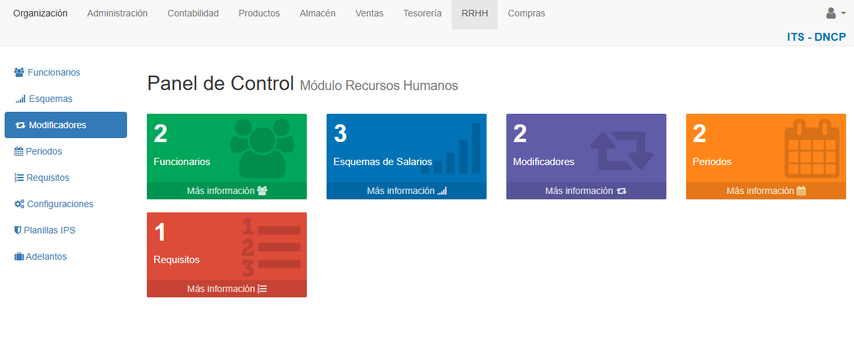Open the Tesorería menu
Viewport: 854px width, 338px height.
pyautogui.click(x=422, y=13)
